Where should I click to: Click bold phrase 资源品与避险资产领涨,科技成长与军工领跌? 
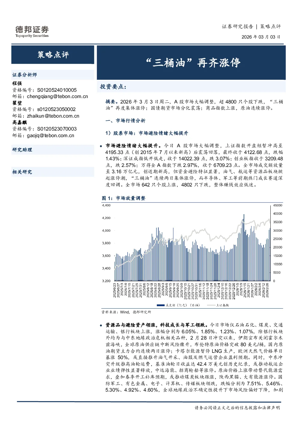click(157, 325)
